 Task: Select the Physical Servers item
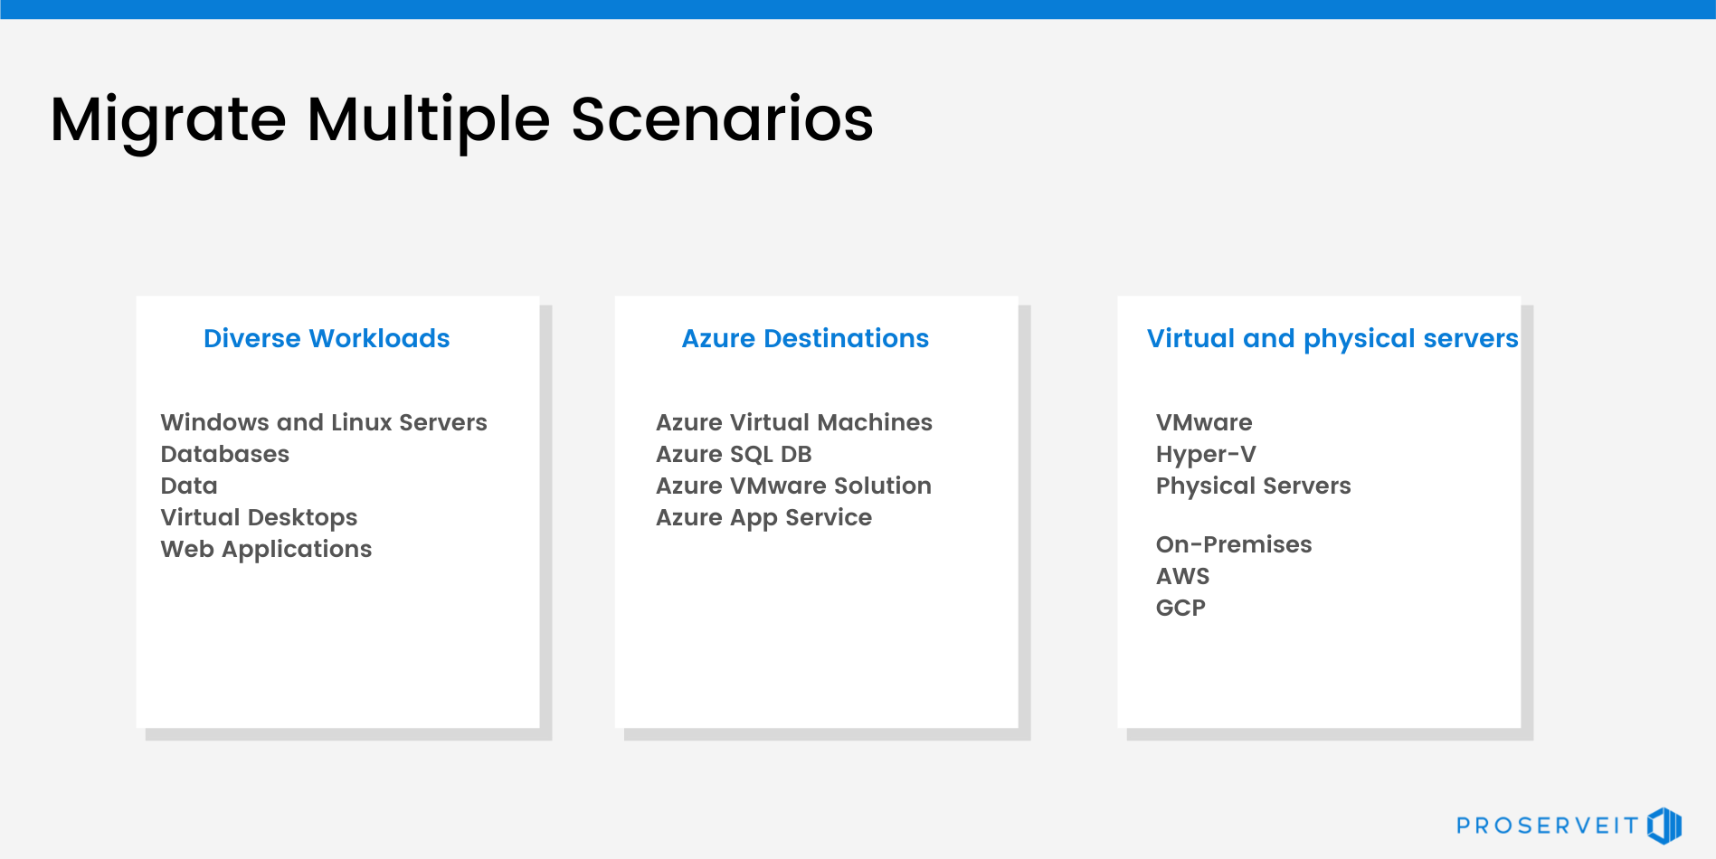pos(1253,486)
